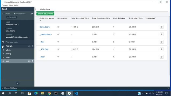Viewport: 171px width, 96px height.
Task: Open Google Chrome from taskbar
Action: (x=49, y=93)
